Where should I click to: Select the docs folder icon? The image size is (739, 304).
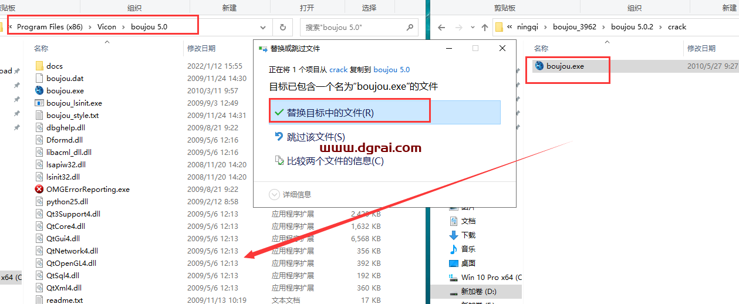click(x=39, y=66)
